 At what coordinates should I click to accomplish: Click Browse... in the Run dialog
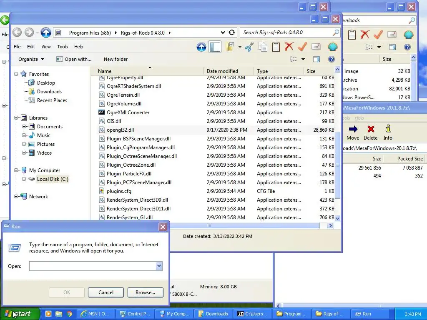(145, 292)
